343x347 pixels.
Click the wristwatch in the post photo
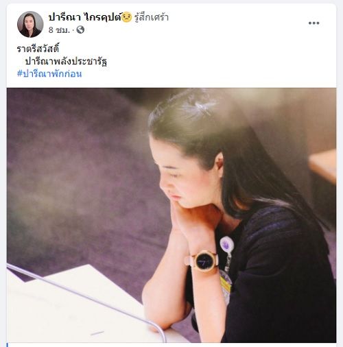(x=203, y=261)
